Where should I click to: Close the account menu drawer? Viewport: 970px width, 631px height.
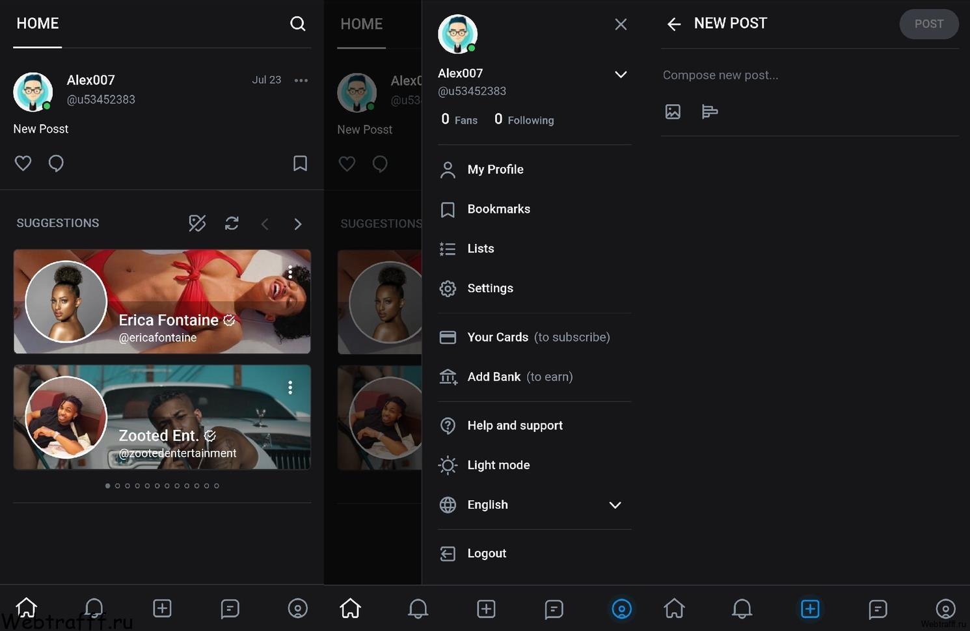(x=621, y=25)
